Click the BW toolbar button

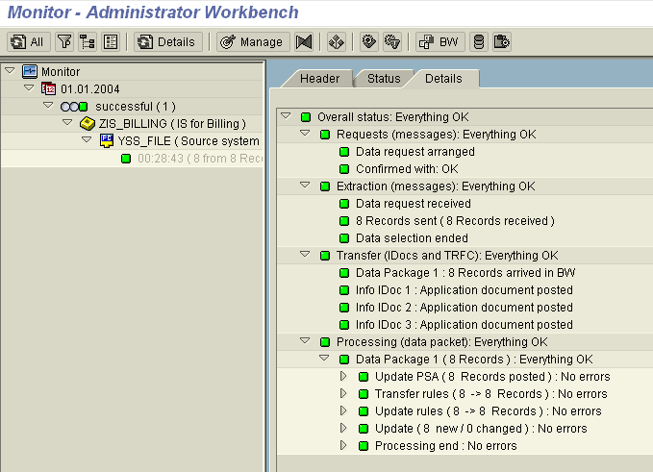(x=440, y=42)
